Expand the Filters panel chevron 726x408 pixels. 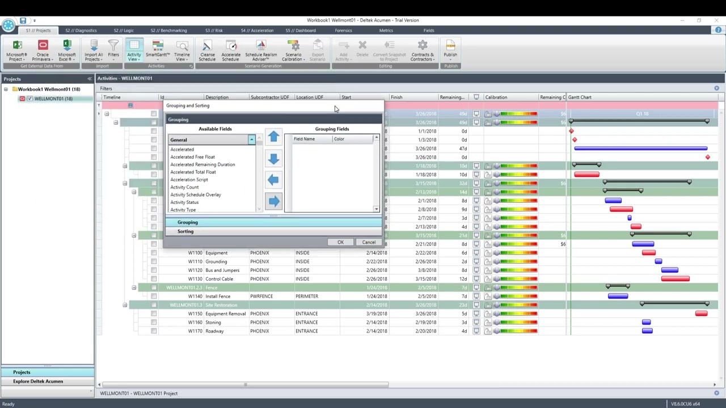coord(716,88)
